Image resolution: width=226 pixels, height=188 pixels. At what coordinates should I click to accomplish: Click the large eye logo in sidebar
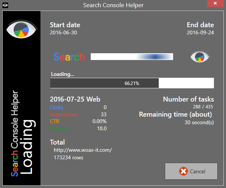pos(21,29)
